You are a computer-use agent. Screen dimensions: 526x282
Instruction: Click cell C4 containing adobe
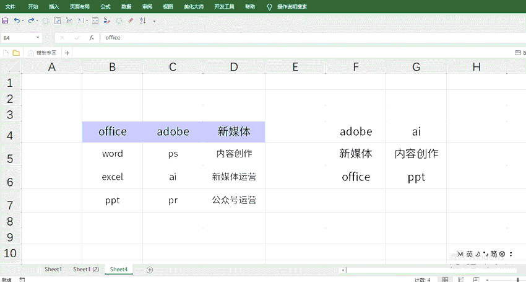coord(173,132)
